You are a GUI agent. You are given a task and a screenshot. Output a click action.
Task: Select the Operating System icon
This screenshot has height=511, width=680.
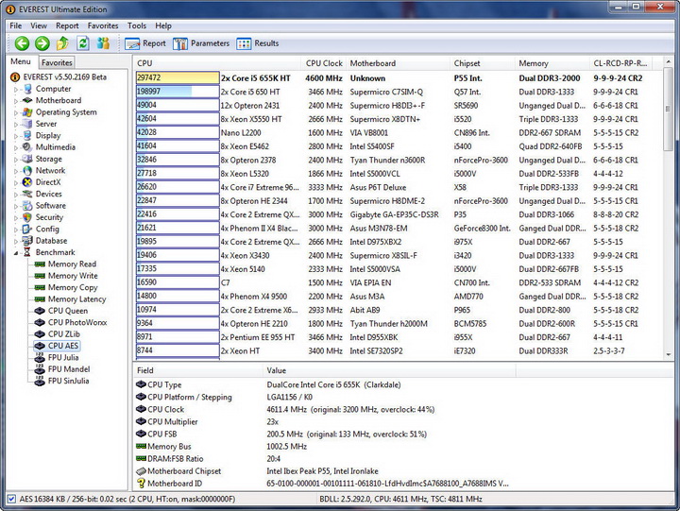pyautogui.click(x=27, y=111)
